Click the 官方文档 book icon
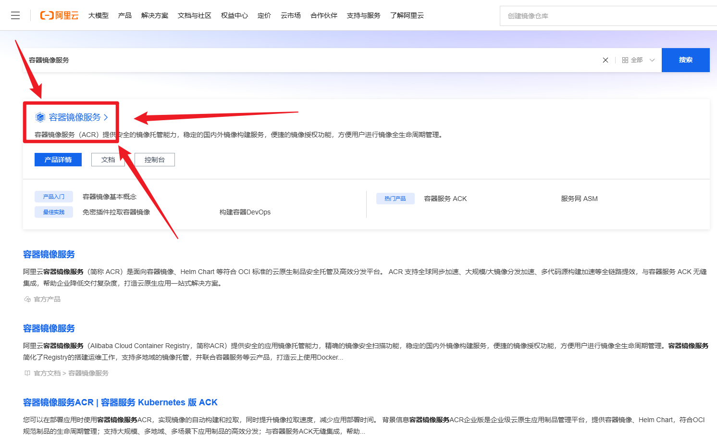717x438 pixels. 27,373
